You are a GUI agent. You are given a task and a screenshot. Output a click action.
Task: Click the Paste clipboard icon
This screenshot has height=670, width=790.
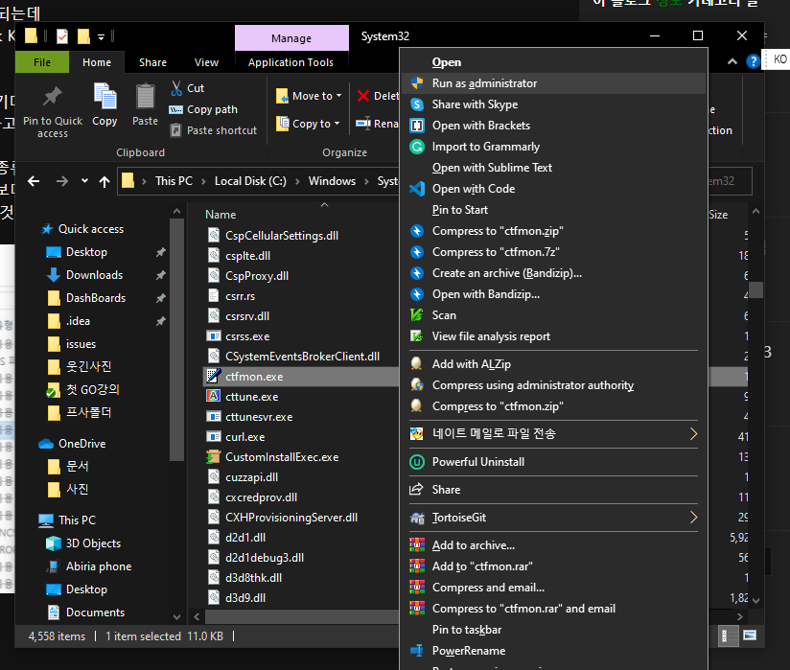(145, 96)
